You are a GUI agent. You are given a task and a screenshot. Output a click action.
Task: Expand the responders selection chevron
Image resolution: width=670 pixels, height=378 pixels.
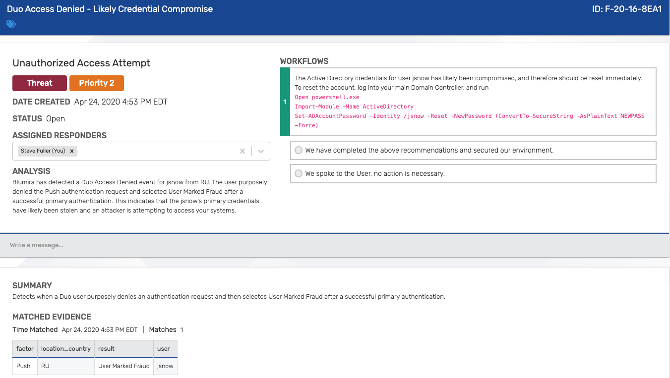(x=260, y=151)
